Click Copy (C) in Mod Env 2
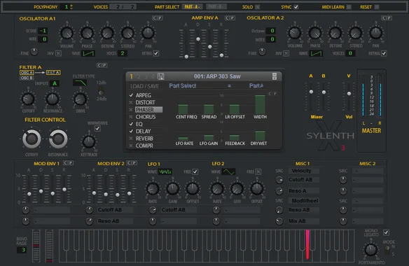The image size is (409, 266). pos(129,163)
